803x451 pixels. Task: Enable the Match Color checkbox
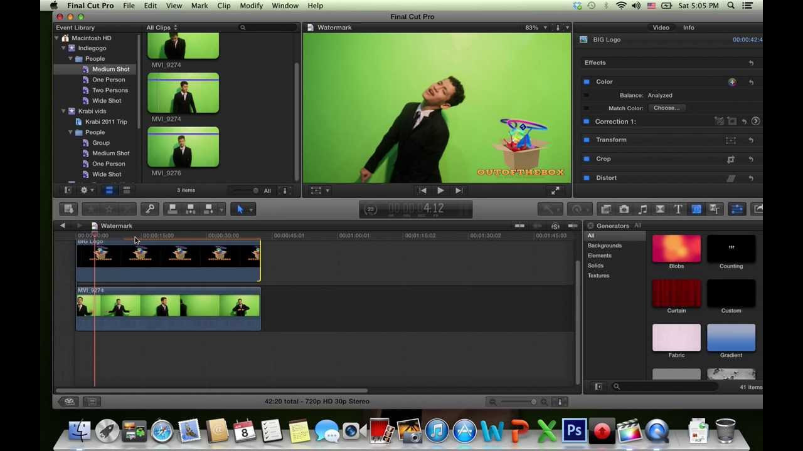click(587, 108)
